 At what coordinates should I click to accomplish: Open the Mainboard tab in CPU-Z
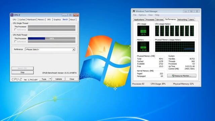coord(31,19)
